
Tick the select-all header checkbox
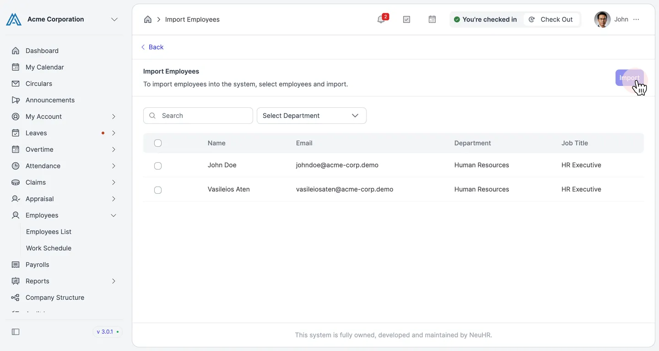click(158, 143)
